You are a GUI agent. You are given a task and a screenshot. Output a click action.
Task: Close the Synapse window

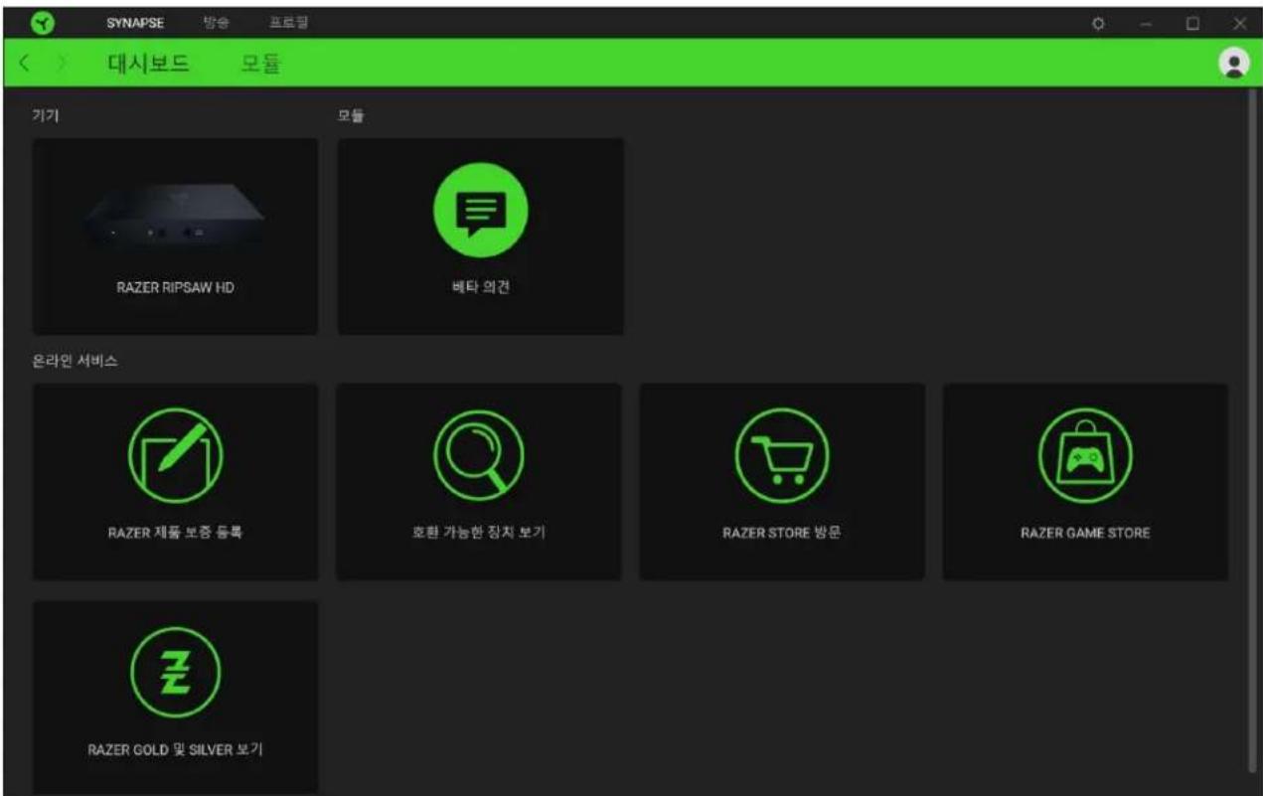(1239, 23)
